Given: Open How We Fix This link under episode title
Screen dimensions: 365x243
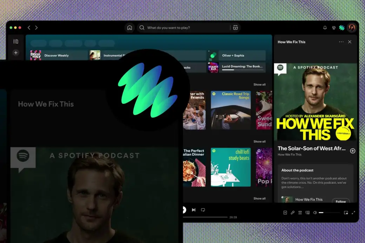Looking at the screenshot, I should click(x=289, y=154).
